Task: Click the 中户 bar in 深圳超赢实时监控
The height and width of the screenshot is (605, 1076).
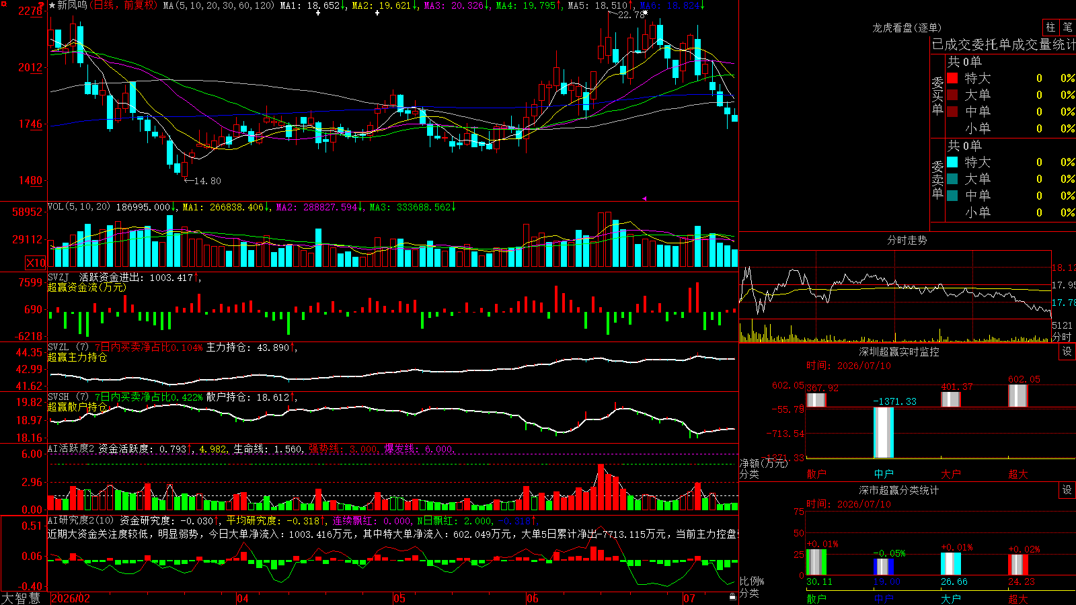Action: (x=884, y=432)
